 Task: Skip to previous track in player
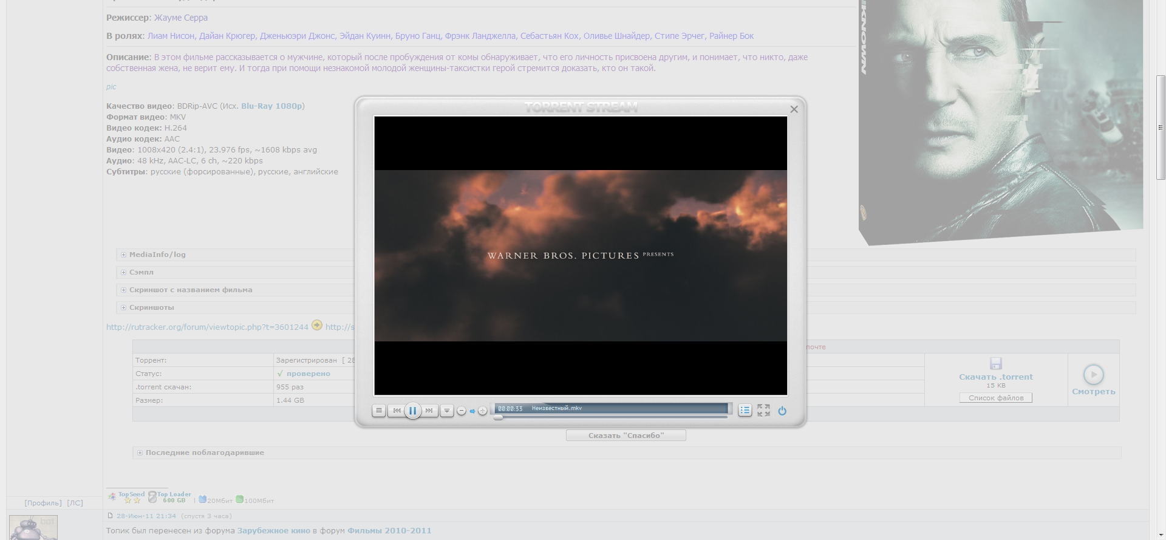[x=397, y=411]
